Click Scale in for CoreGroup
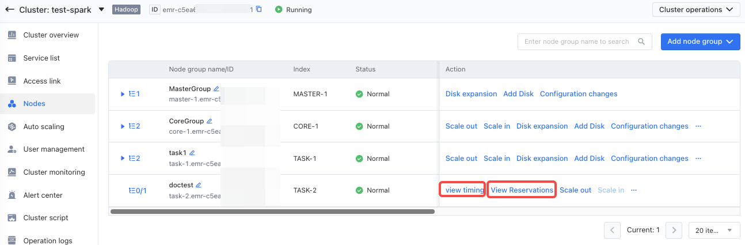This screenshot has height=245, width=745. pyautogui.click(x=497, y=126)
